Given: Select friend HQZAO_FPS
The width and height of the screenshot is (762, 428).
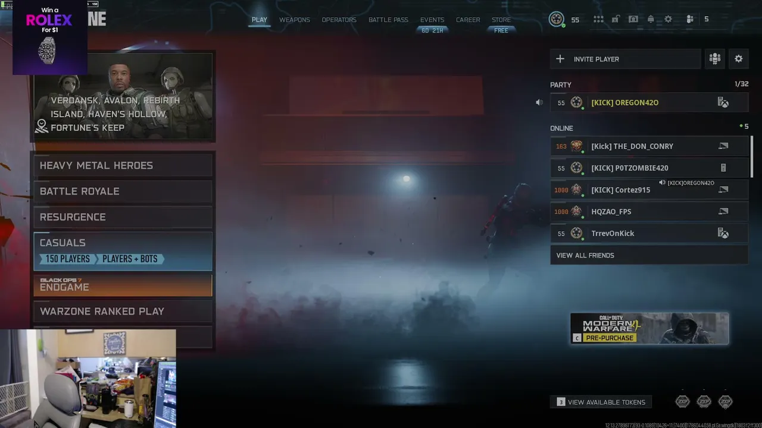Looking at the screenshot, I should tap(649, 212).
